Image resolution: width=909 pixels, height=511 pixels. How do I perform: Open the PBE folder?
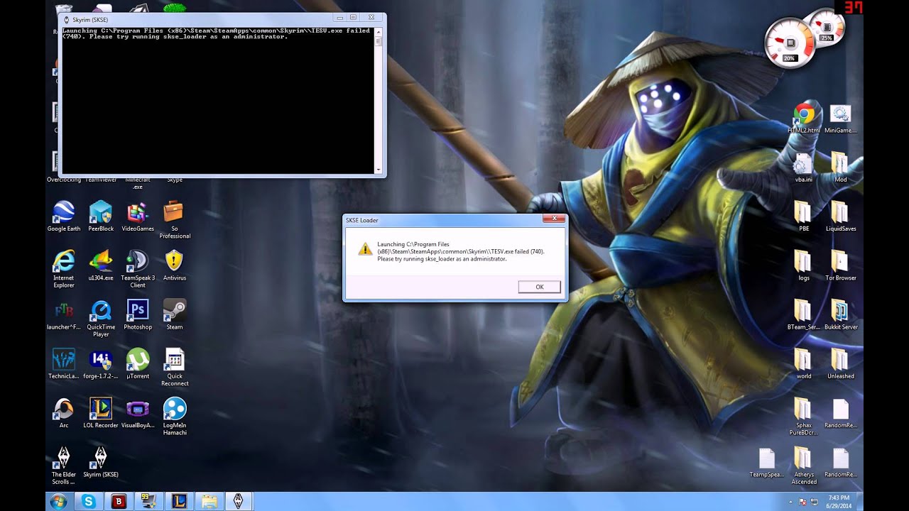[x=803, y=216]
